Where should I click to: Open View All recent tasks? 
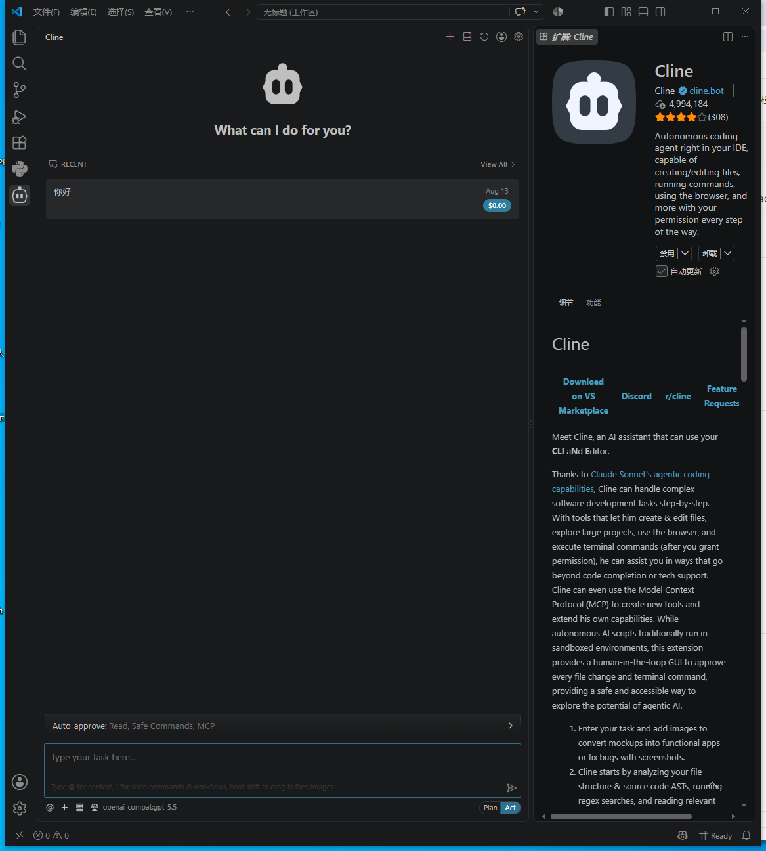(x=498, y=164)
